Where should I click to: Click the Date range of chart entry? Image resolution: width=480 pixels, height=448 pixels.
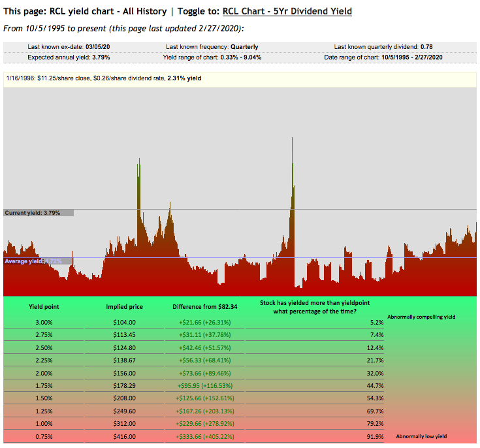pos(383,57)
